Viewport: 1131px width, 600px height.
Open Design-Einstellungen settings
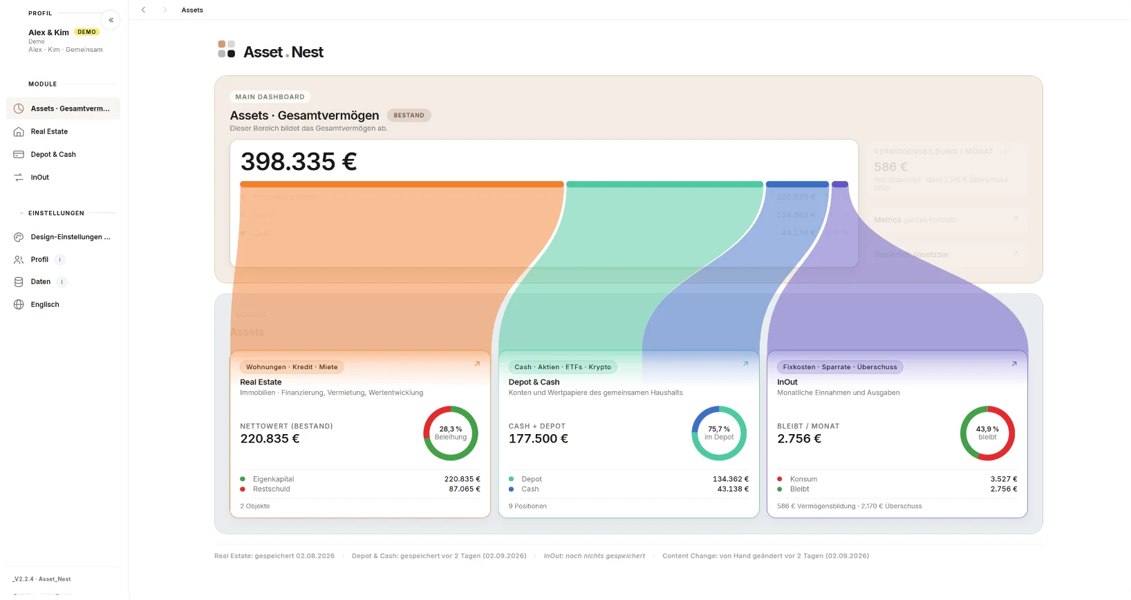point(63,237)
